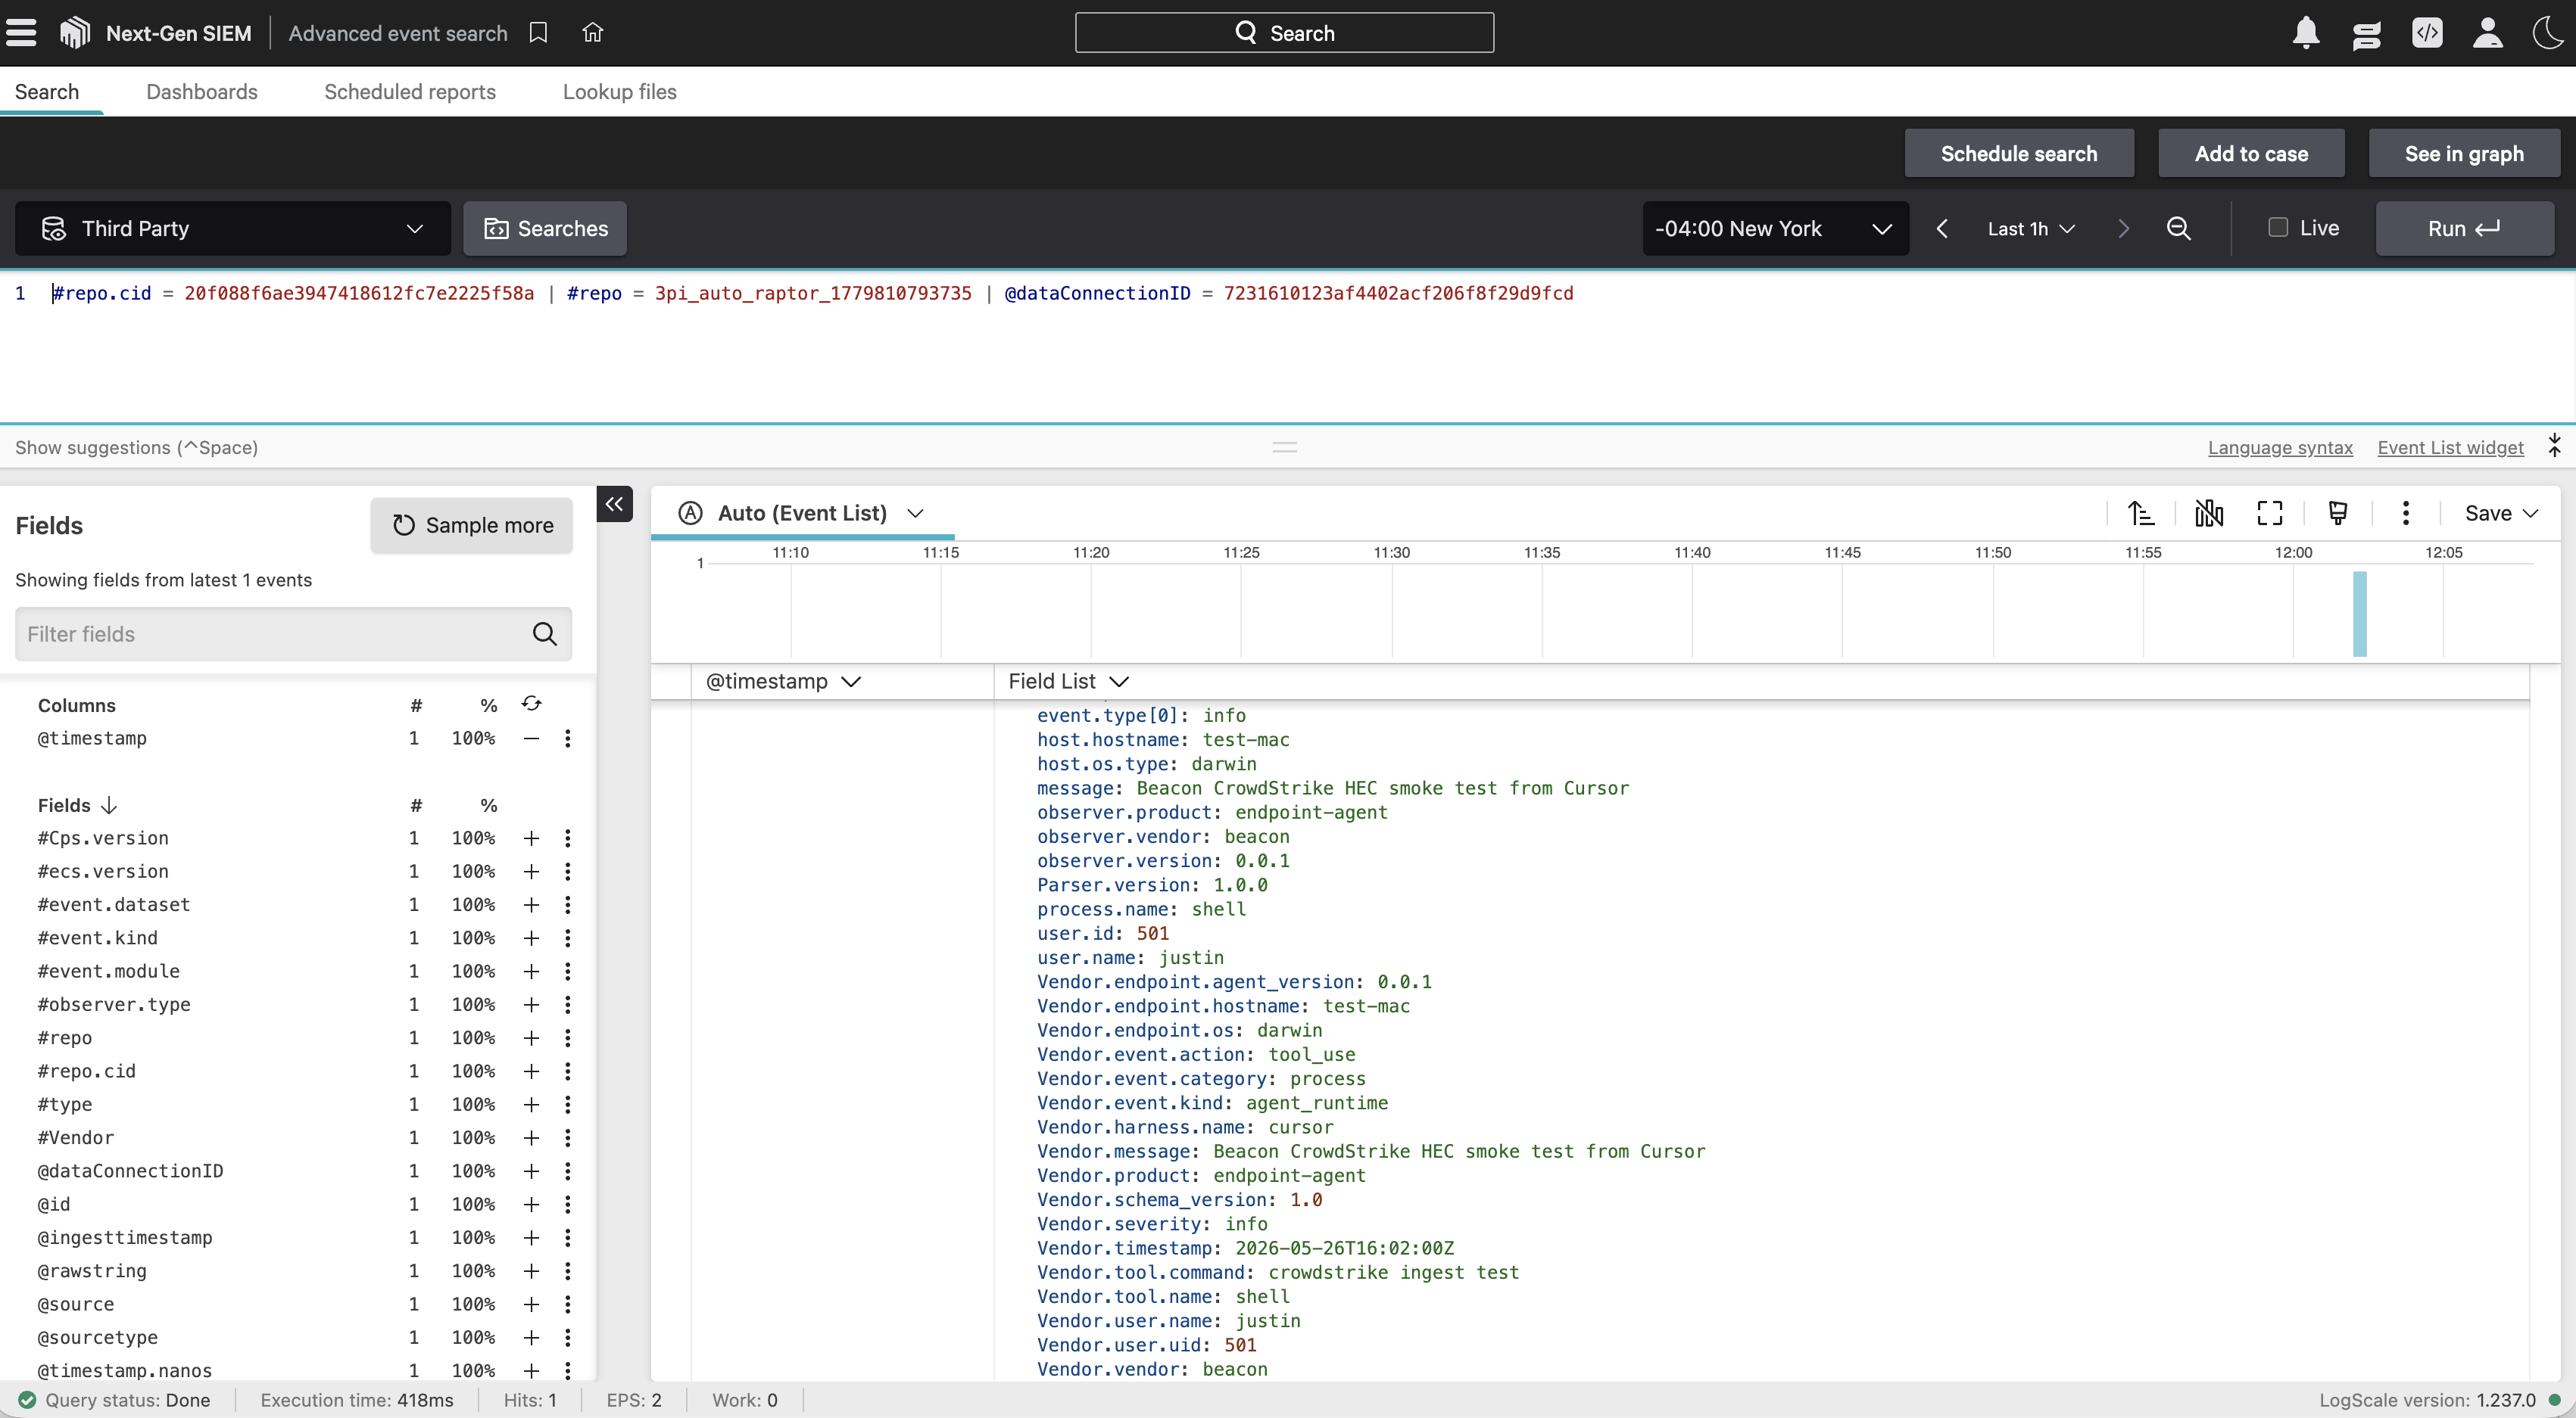This screenshot has width=2576, height=1418.
Task: Open the Event List widget link
Action: click(2450, 448)
